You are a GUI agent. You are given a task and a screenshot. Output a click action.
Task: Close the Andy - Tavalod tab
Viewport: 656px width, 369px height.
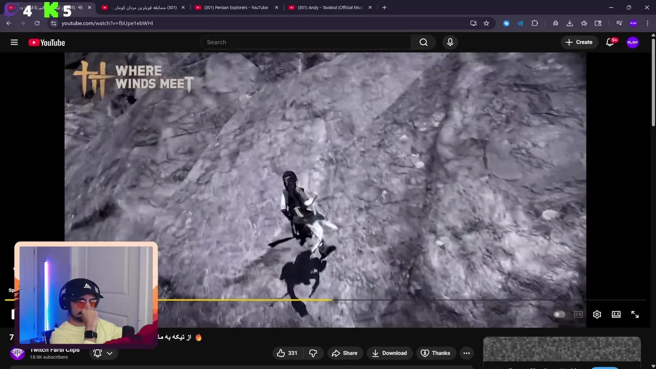coord(370,8)
